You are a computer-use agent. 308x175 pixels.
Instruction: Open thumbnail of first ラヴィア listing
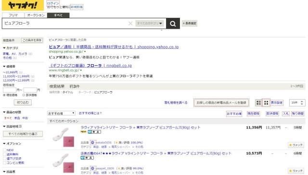[x=64, y=137]
